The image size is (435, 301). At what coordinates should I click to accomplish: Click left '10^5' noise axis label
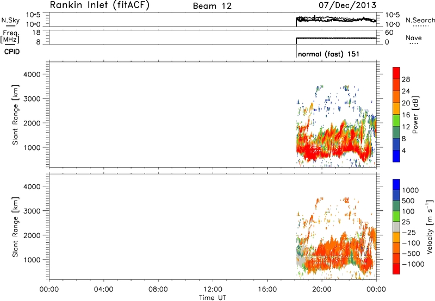(x=33, y=15)
